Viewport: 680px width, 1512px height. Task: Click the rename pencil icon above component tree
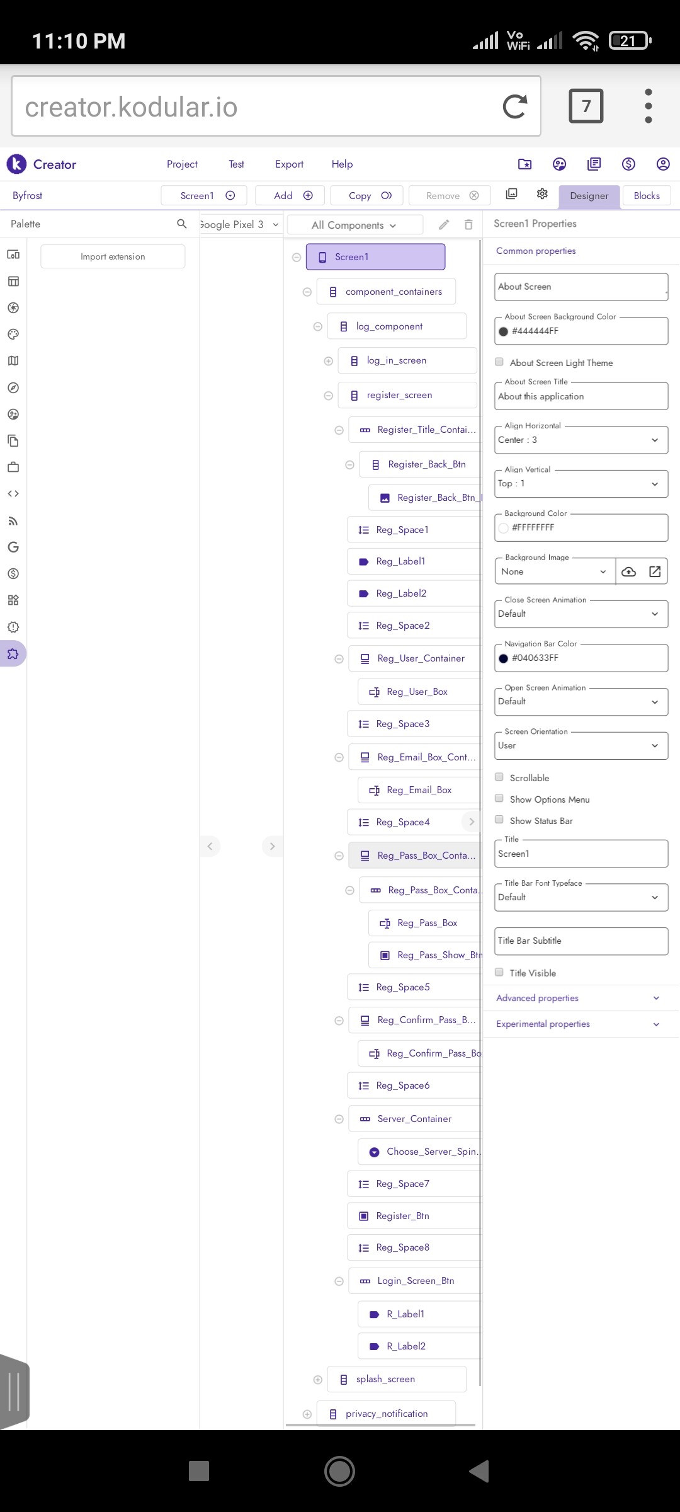[x=444, y=225]
